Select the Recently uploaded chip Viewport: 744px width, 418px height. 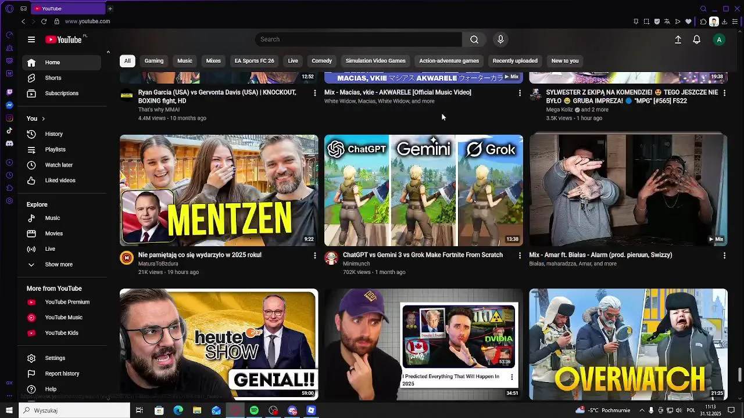pyautogui.click(x=515, y=61)
